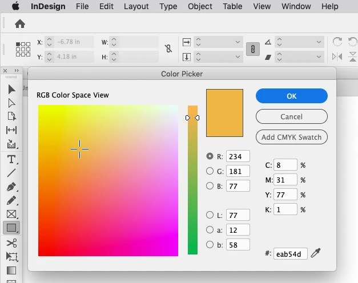The width and height of the screenshot is (358, 283).
Task: Click the H height stepper
Action: click(x=114, y=56)
